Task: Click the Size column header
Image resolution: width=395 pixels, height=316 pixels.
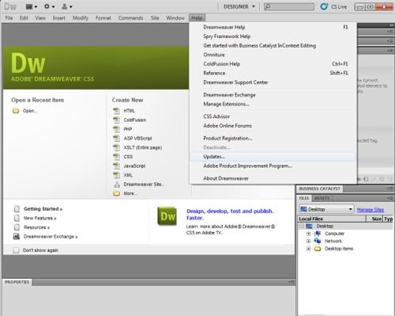Action: click(x=374, y=219)
